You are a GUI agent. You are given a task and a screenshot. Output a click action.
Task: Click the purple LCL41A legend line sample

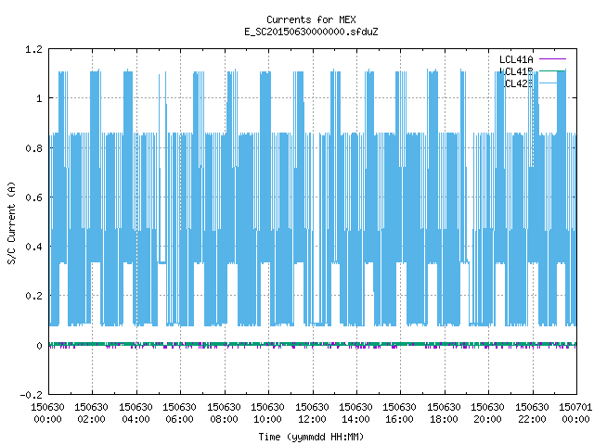(x=552, y=59)
